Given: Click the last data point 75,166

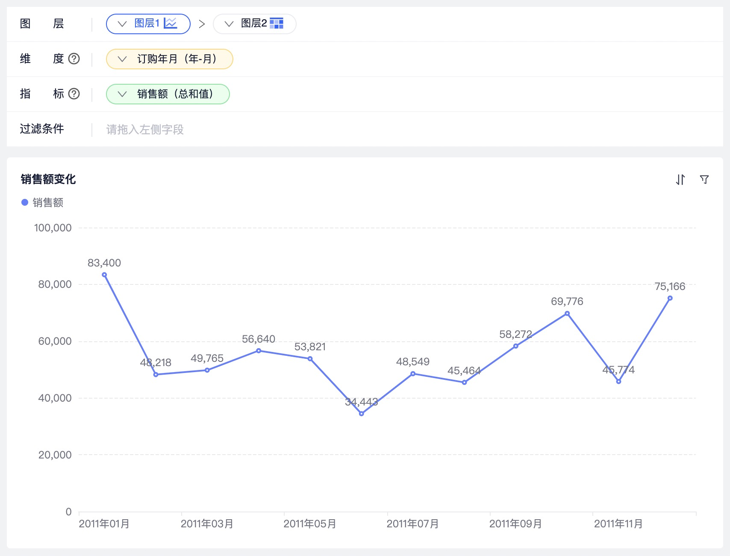Looking at the screenshot, I should (x=670, y=298).
